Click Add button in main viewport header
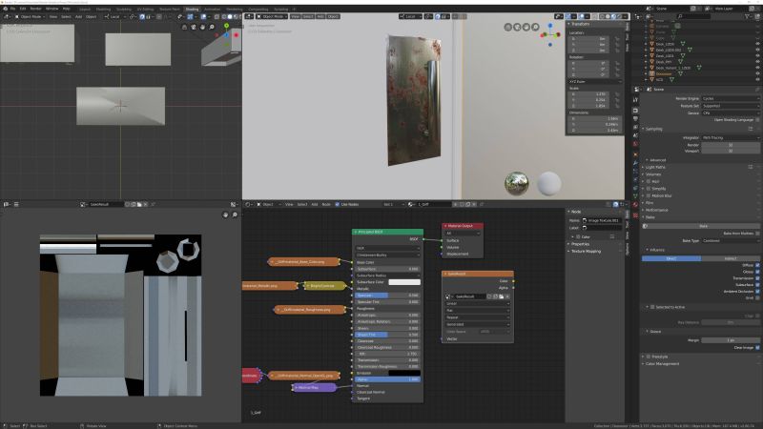This screenshot has height=429, width=763. [x=320, y=16]
